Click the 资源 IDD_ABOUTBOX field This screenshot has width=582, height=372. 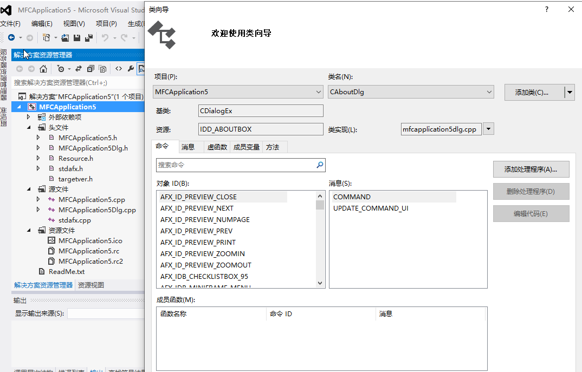coord(261,129)
